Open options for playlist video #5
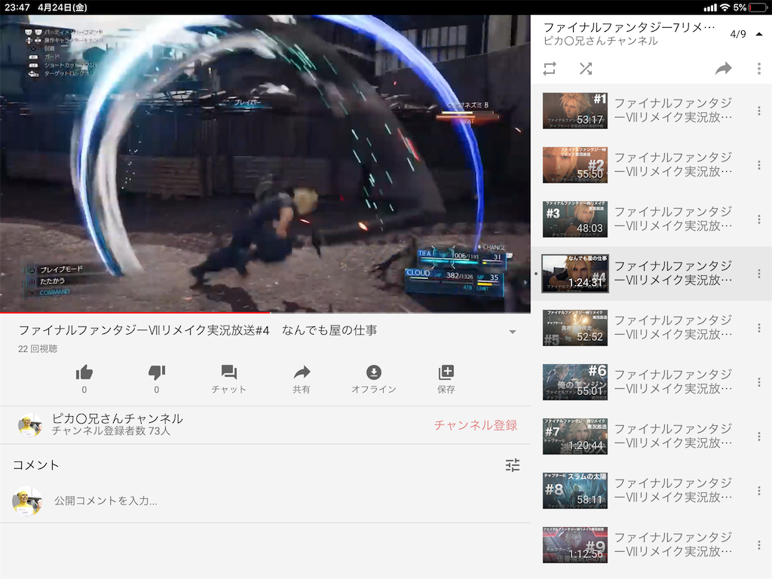This screenshot has height=579, width=772. [x=758, y=328]
